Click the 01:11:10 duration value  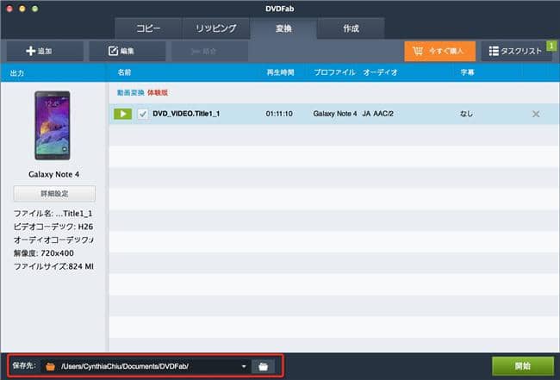click(279, 114)
